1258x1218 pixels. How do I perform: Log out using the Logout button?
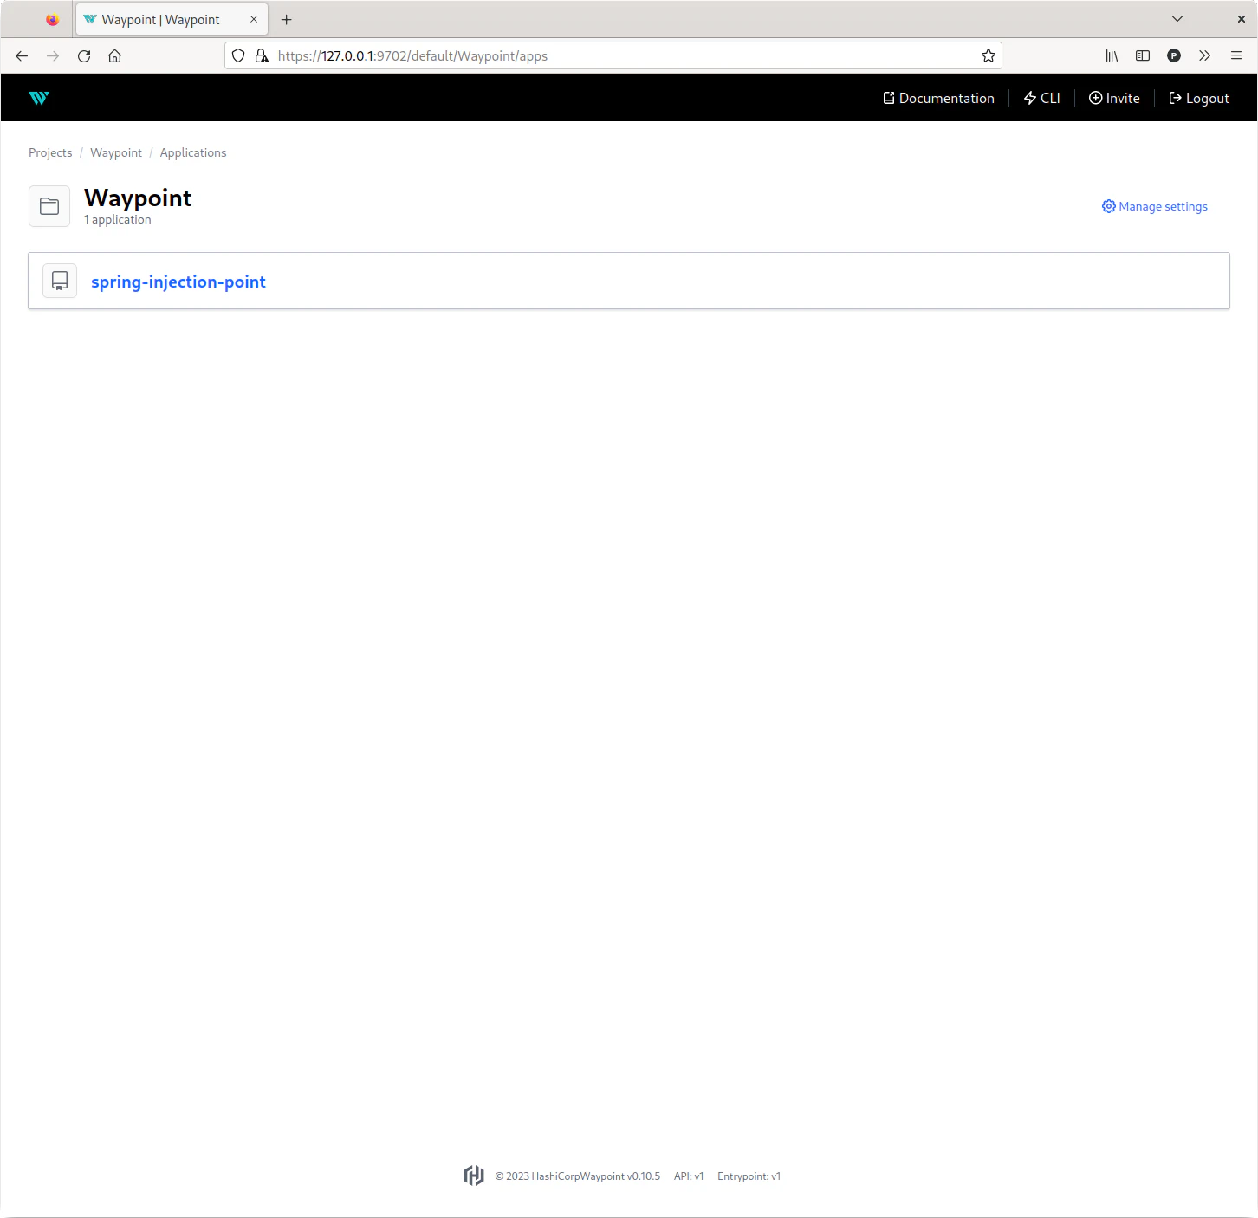point(1199,98)
